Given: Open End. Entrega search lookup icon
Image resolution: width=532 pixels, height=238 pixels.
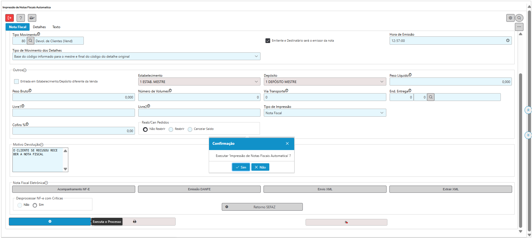Looking at the screenshot, I should pos(431,97).
